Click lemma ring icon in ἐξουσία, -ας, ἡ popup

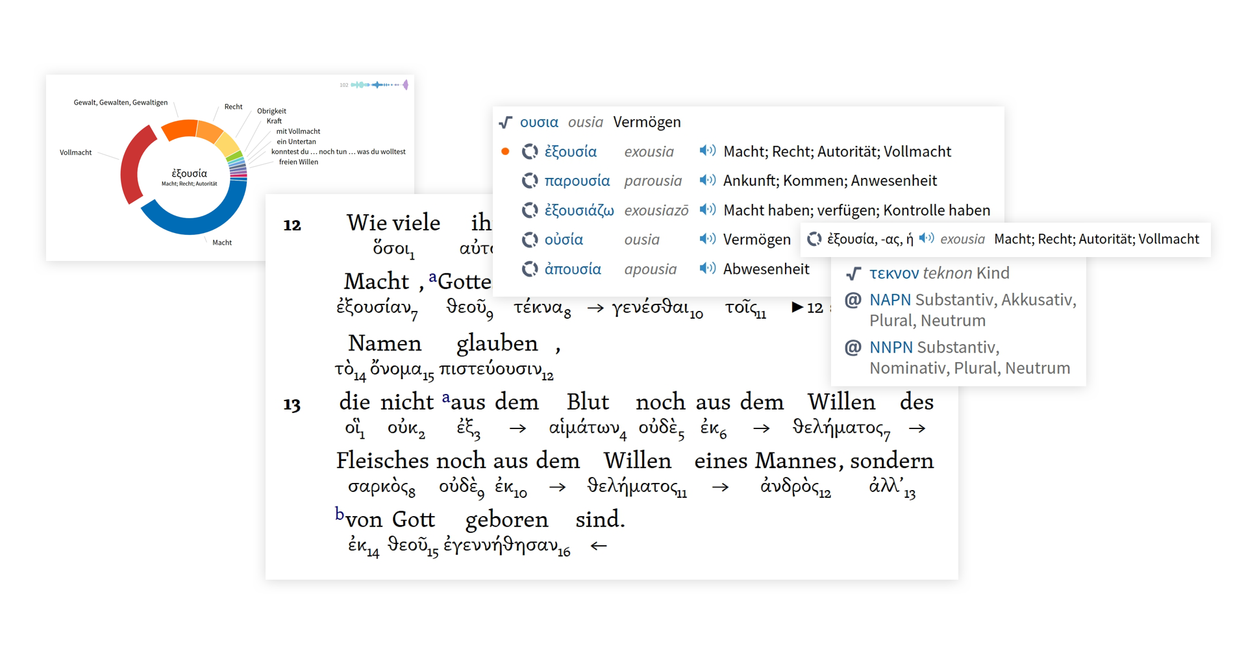(814, 239)
